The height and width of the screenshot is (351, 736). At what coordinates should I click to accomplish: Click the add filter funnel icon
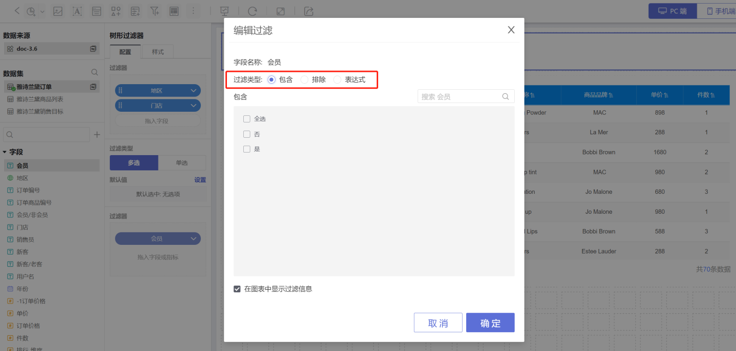click(x=154, y=11)
